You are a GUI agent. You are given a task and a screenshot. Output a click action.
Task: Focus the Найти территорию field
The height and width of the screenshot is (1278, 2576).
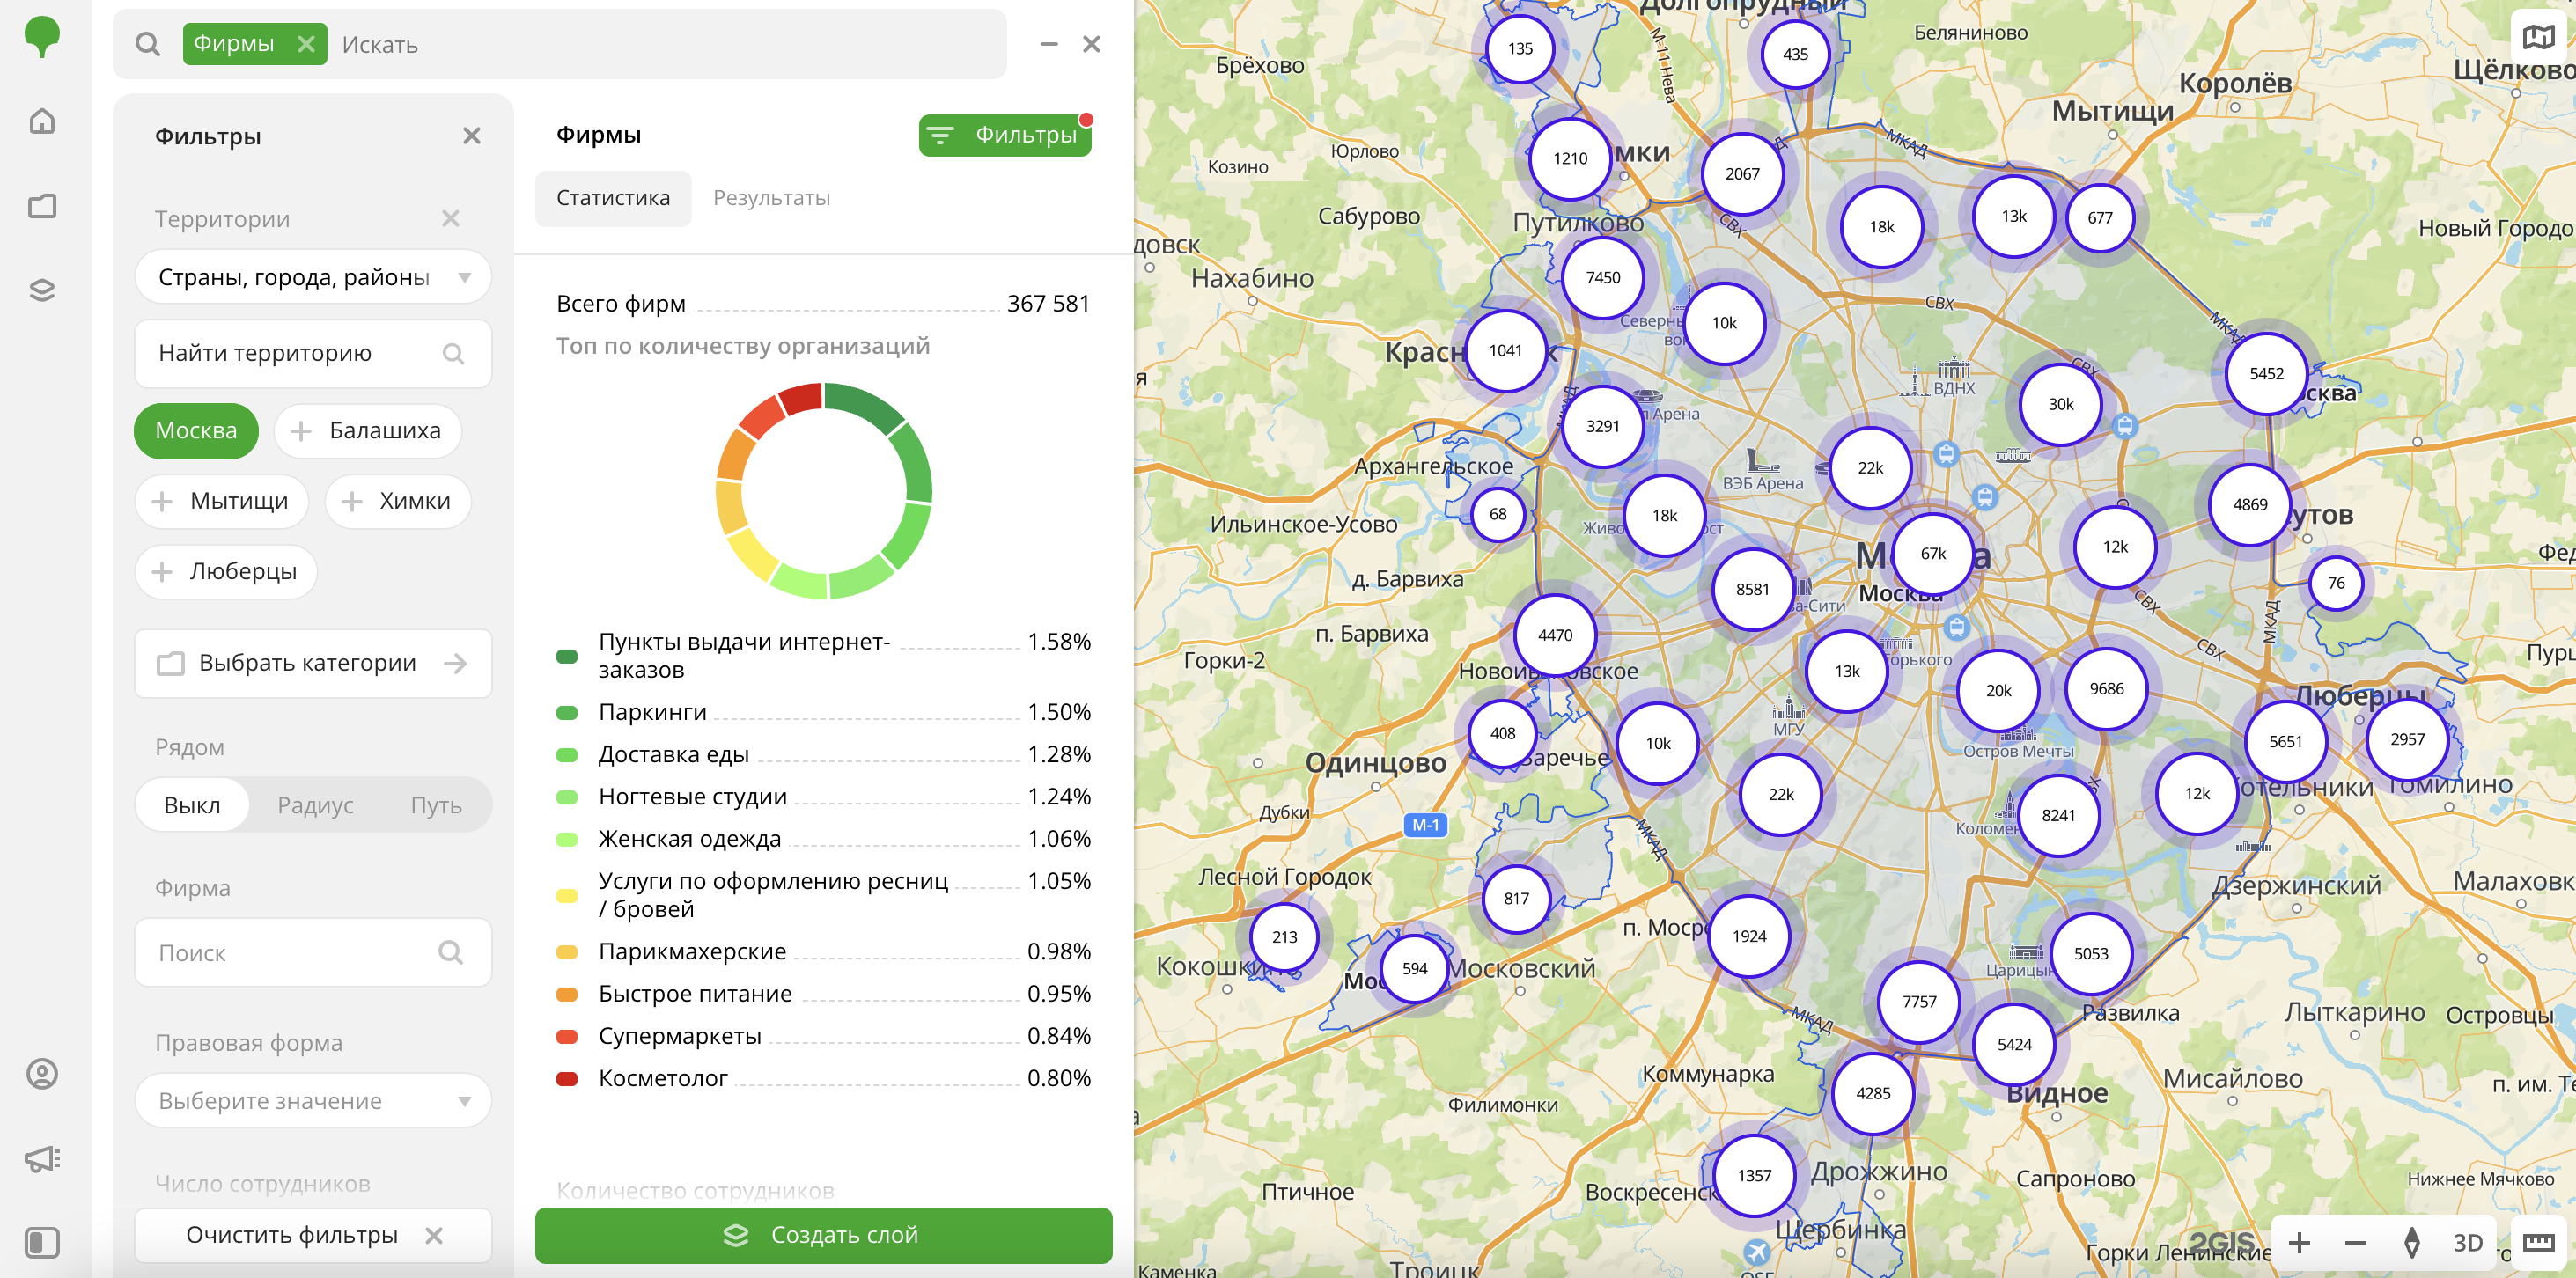tap(313, 353)
